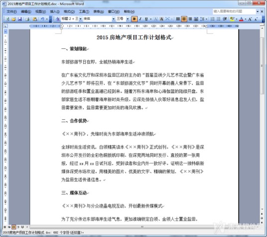Viewport: 267px width, 237px height.
Task: Click the vertical scrollbar thumb
Action: (x=262, y=66)
